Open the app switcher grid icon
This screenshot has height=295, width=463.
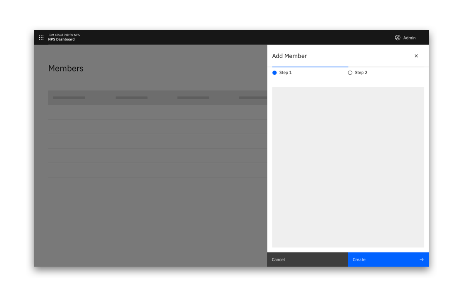[41, 37]
